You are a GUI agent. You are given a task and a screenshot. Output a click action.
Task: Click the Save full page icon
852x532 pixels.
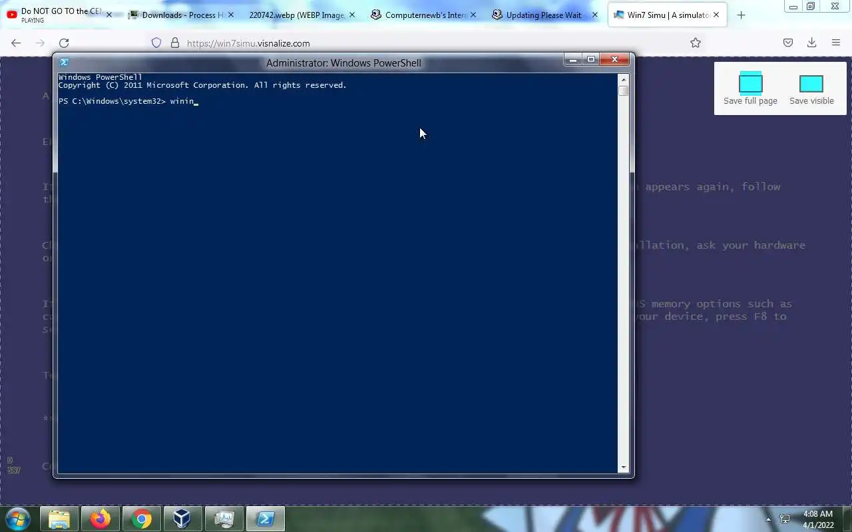[750, 82]
